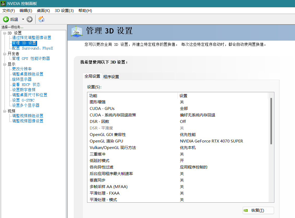The height and width of the screenshot is (218, 295).
Task: Open 通过预览调整图像设置 link
Action: click(x=32, y=38)
